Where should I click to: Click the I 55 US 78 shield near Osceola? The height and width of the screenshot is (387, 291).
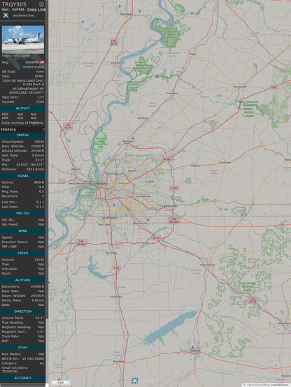tap(113, 42)
